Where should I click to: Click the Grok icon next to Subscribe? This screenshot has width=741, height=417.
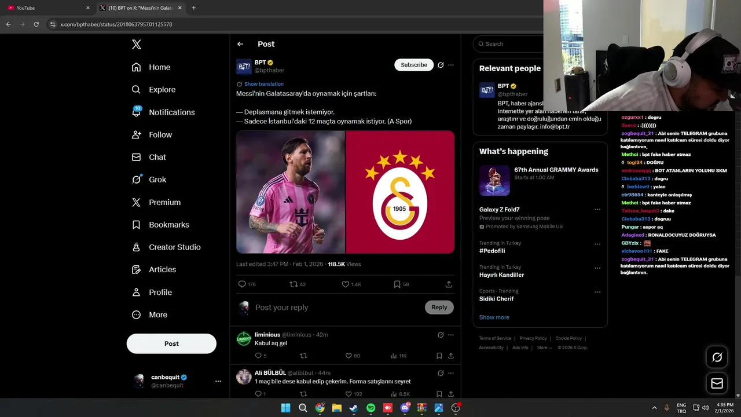pyautogui.click(x=441, y=65)
